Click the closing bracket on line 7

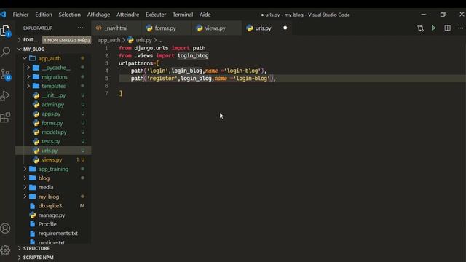pyautogui.click(x=120, y=94)
